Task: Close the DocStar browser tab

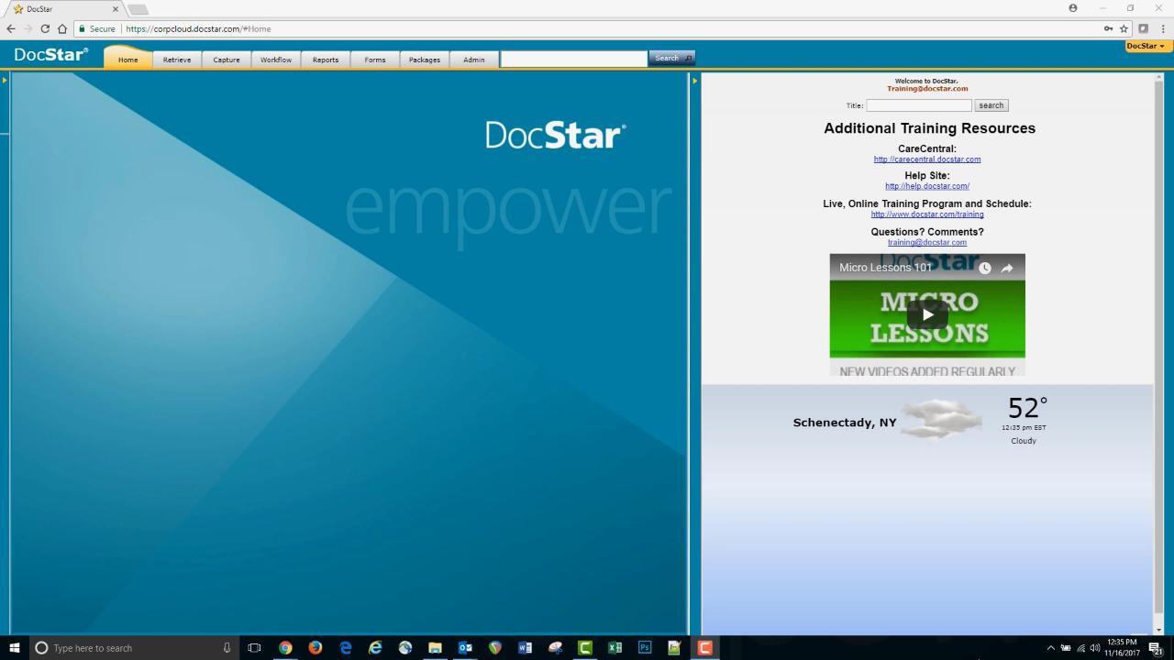Action: click(116, 9)
